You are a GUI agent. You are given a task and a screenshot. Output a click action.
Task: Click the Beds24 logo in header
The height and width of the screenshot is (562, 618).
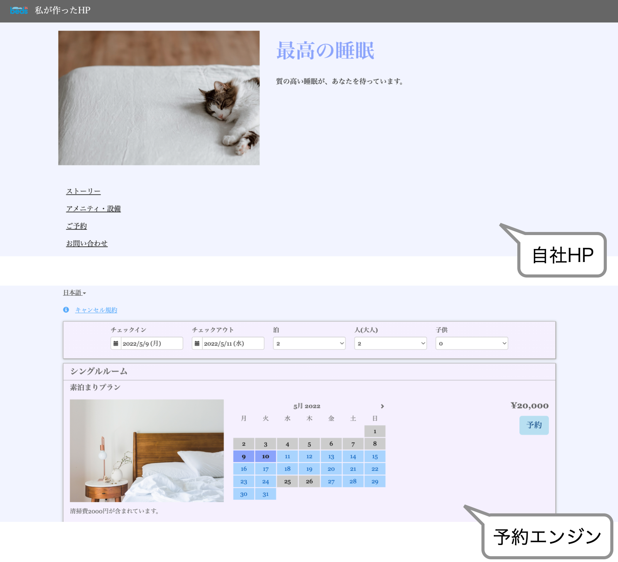(x=19, y=10)
